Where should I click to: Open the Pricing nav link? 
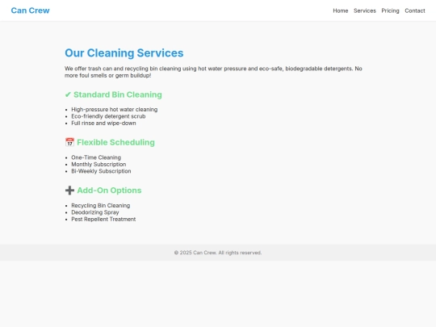[390, 10]
